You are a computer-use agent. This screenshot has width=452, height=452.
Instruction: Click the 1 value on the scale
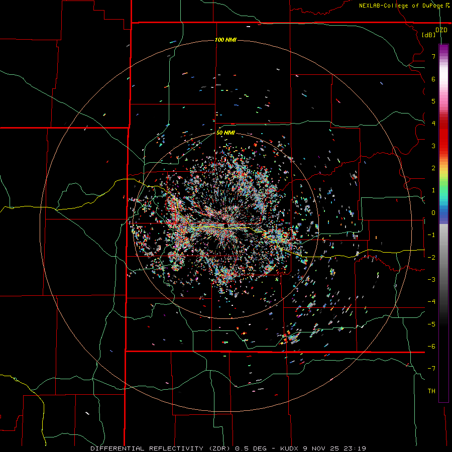pyautogui.click(x=433, y=190)
